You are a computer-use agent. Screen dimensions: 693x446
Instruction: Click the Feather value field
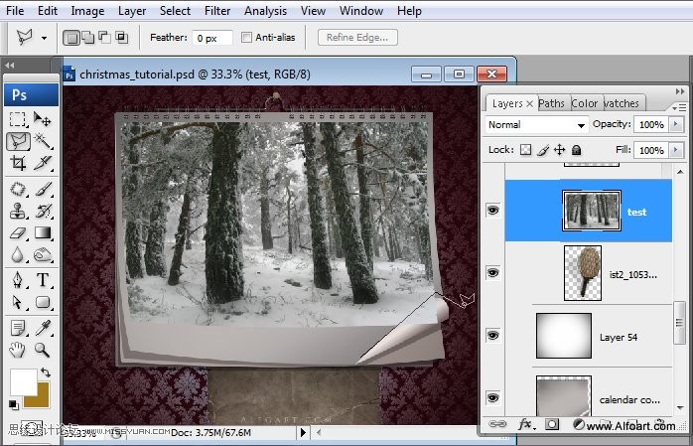pyautogui.click(x=212, y=38)
